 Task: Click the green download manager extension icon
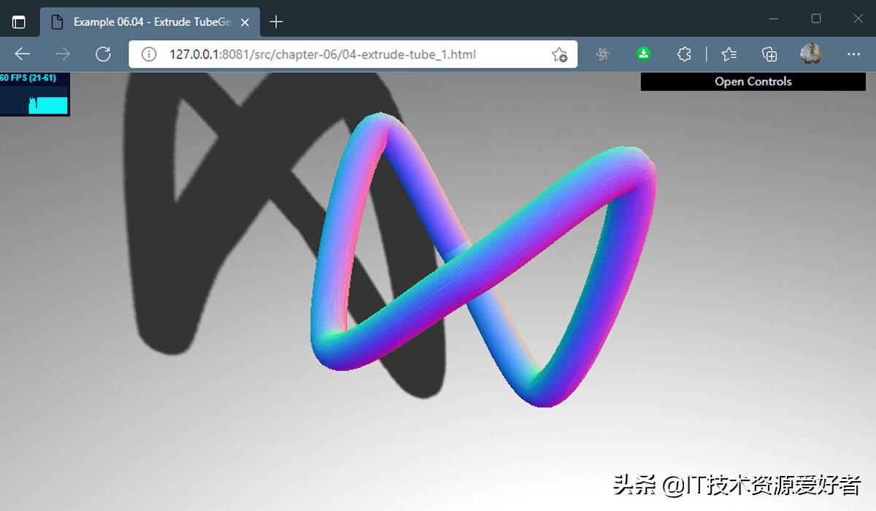tap(643, 54)
